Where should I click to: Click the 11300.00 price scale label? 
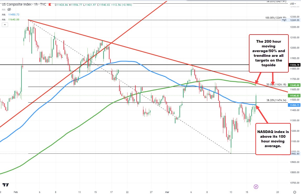coord(295,120)
